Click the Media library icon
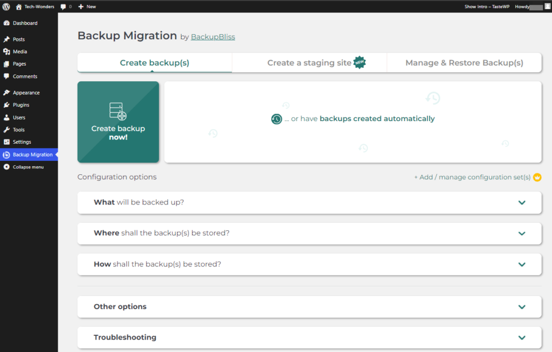The width and height of the screenshot is (552, 352). click(x=6, y=51)
